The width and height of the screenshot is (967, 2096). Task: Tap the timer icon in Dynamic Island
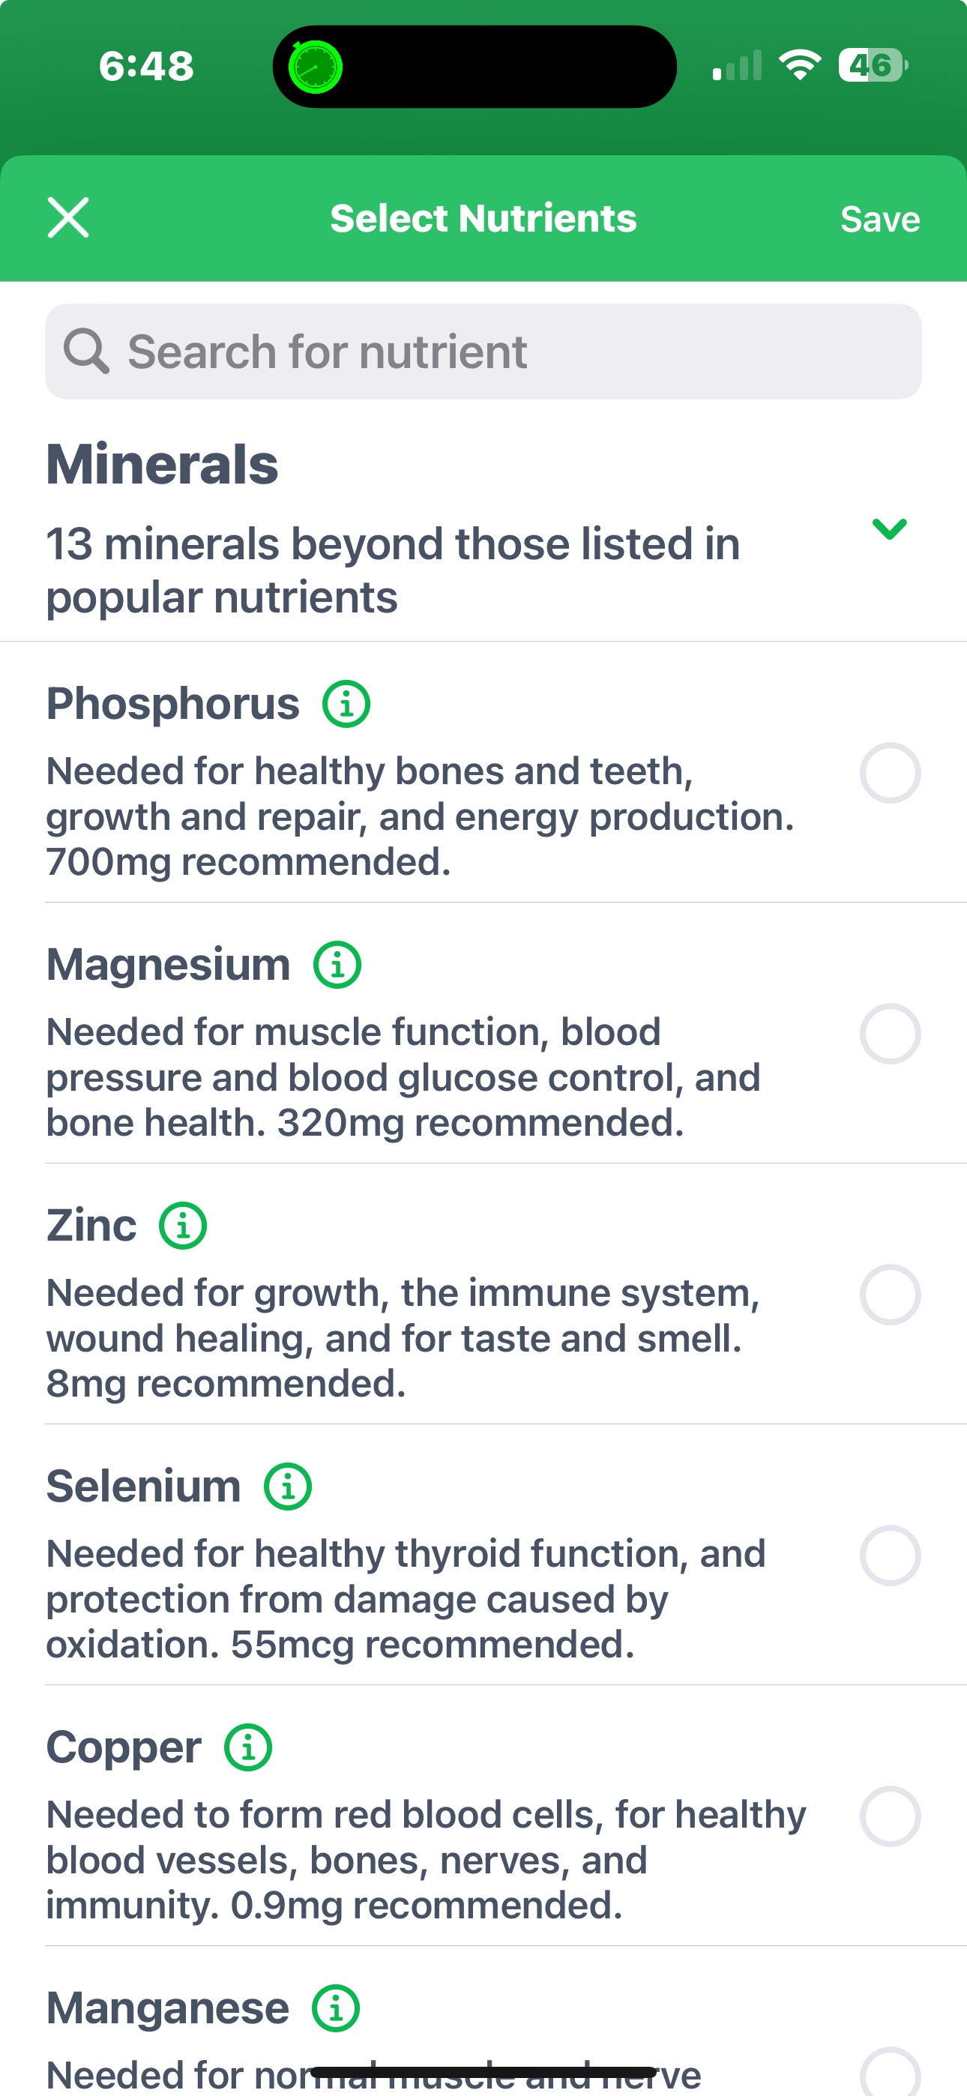point(315,67)
